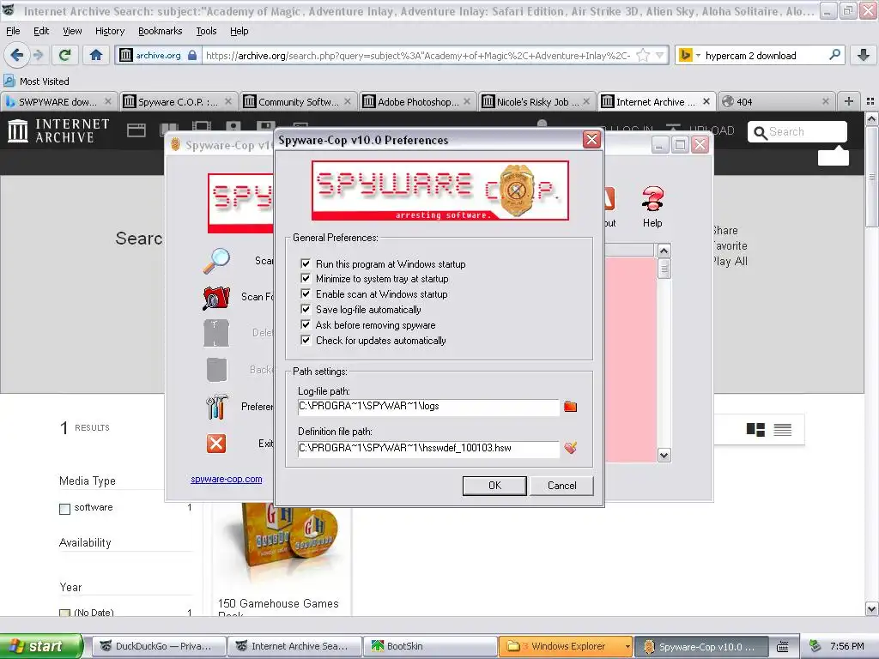
Task: Tick the software media type checkbox
Action: pyautogui.click(x=65, y=509)
